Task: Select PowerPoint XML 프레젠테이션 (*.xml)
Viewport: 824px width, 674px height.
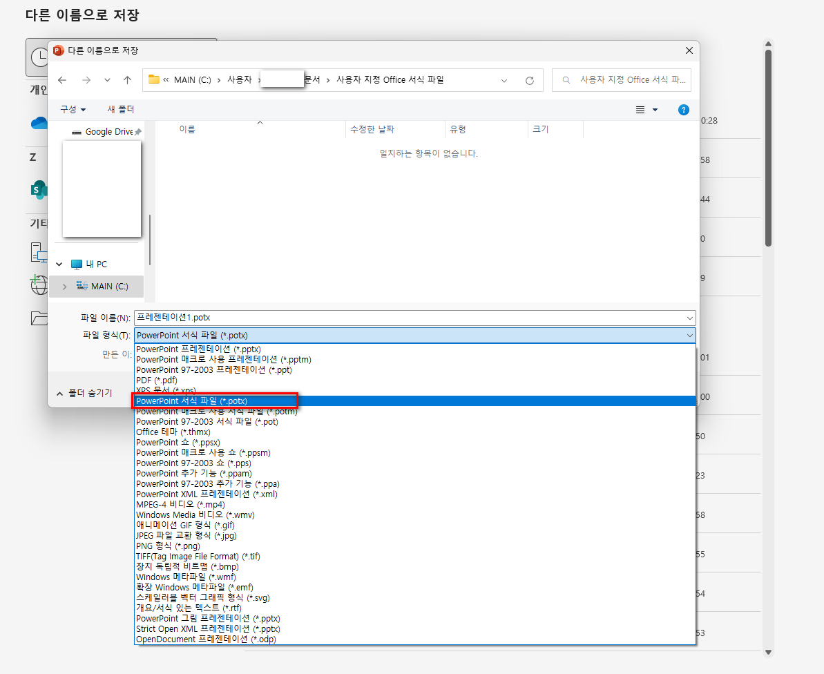Action: (415, 494)
